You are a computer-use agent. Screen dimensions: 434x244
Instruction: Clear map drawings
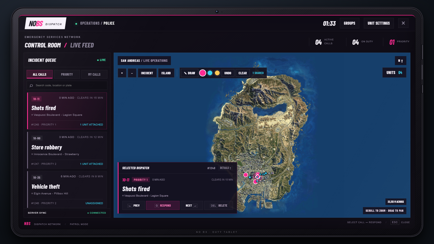243,73
